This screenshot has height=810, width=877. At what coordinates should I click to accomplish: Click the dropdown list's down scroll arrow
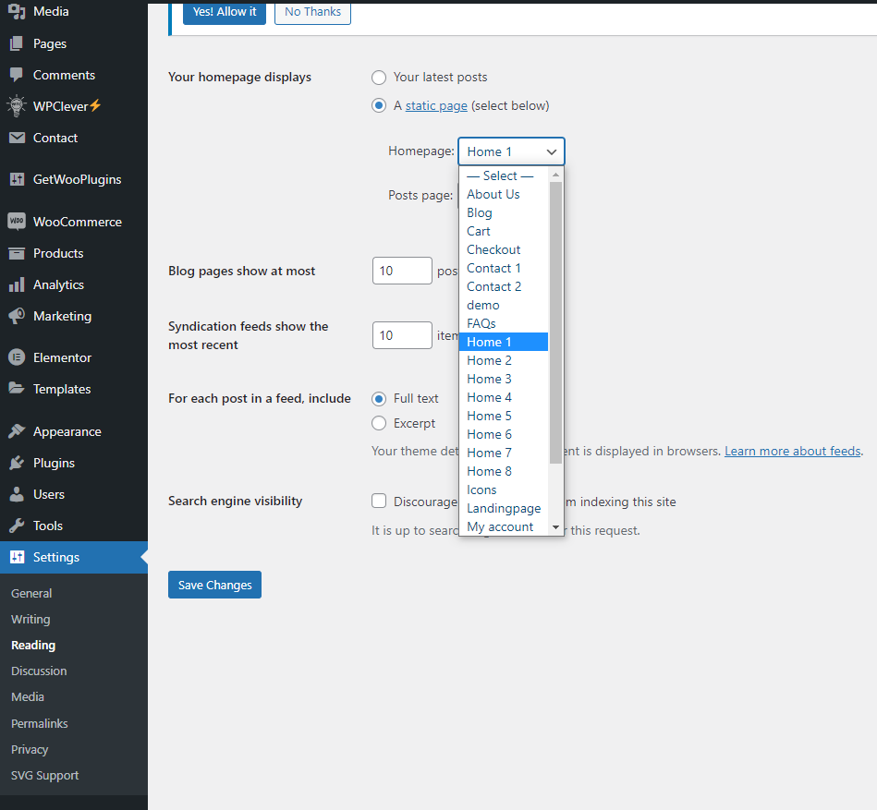pyautogui.click(x=555, y=527)
